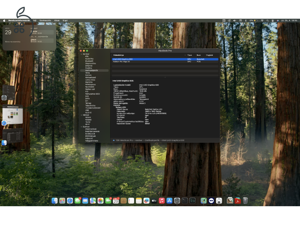Open Terminal in the Dock
The height and width of the screenshot is (225, 300).
click(185, 201)
